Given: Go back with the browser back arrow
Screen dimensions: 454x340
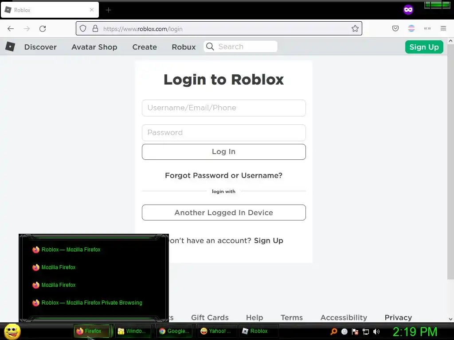Looking at the screenshot, I should pyautogui.click(x=11, y=29).
